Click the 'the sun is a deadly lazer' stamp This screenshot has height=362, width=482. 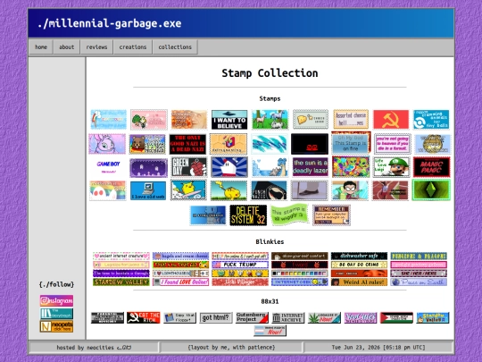tap(310, 167)
